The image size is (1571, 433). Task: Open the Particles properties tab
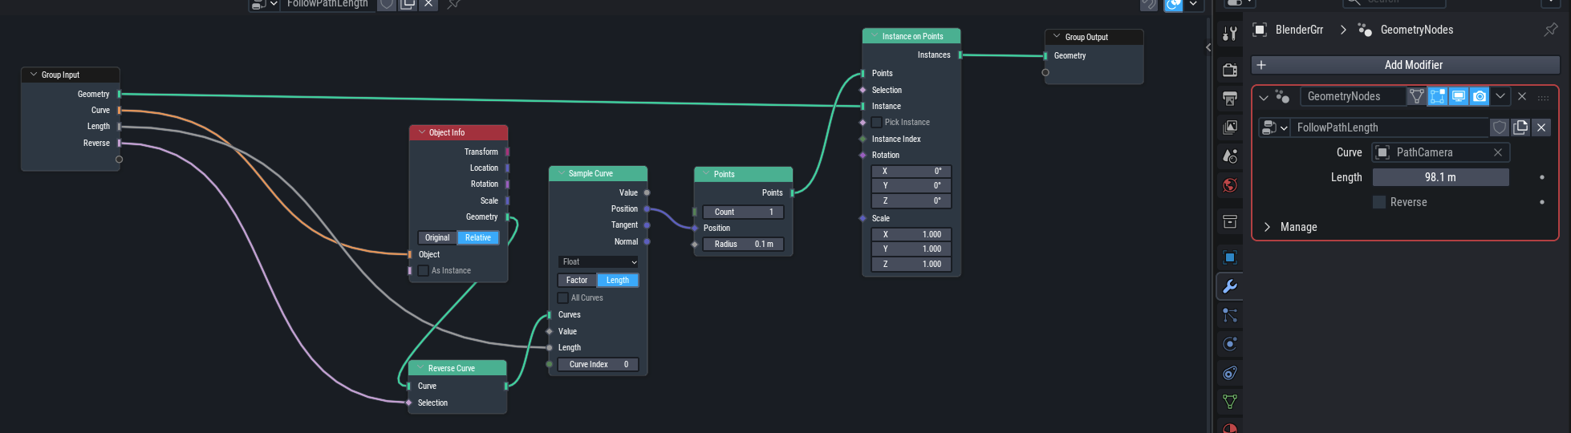(1229, 315)
